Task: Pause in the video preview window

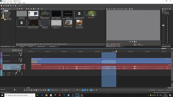Action: (x=132, y=42)
